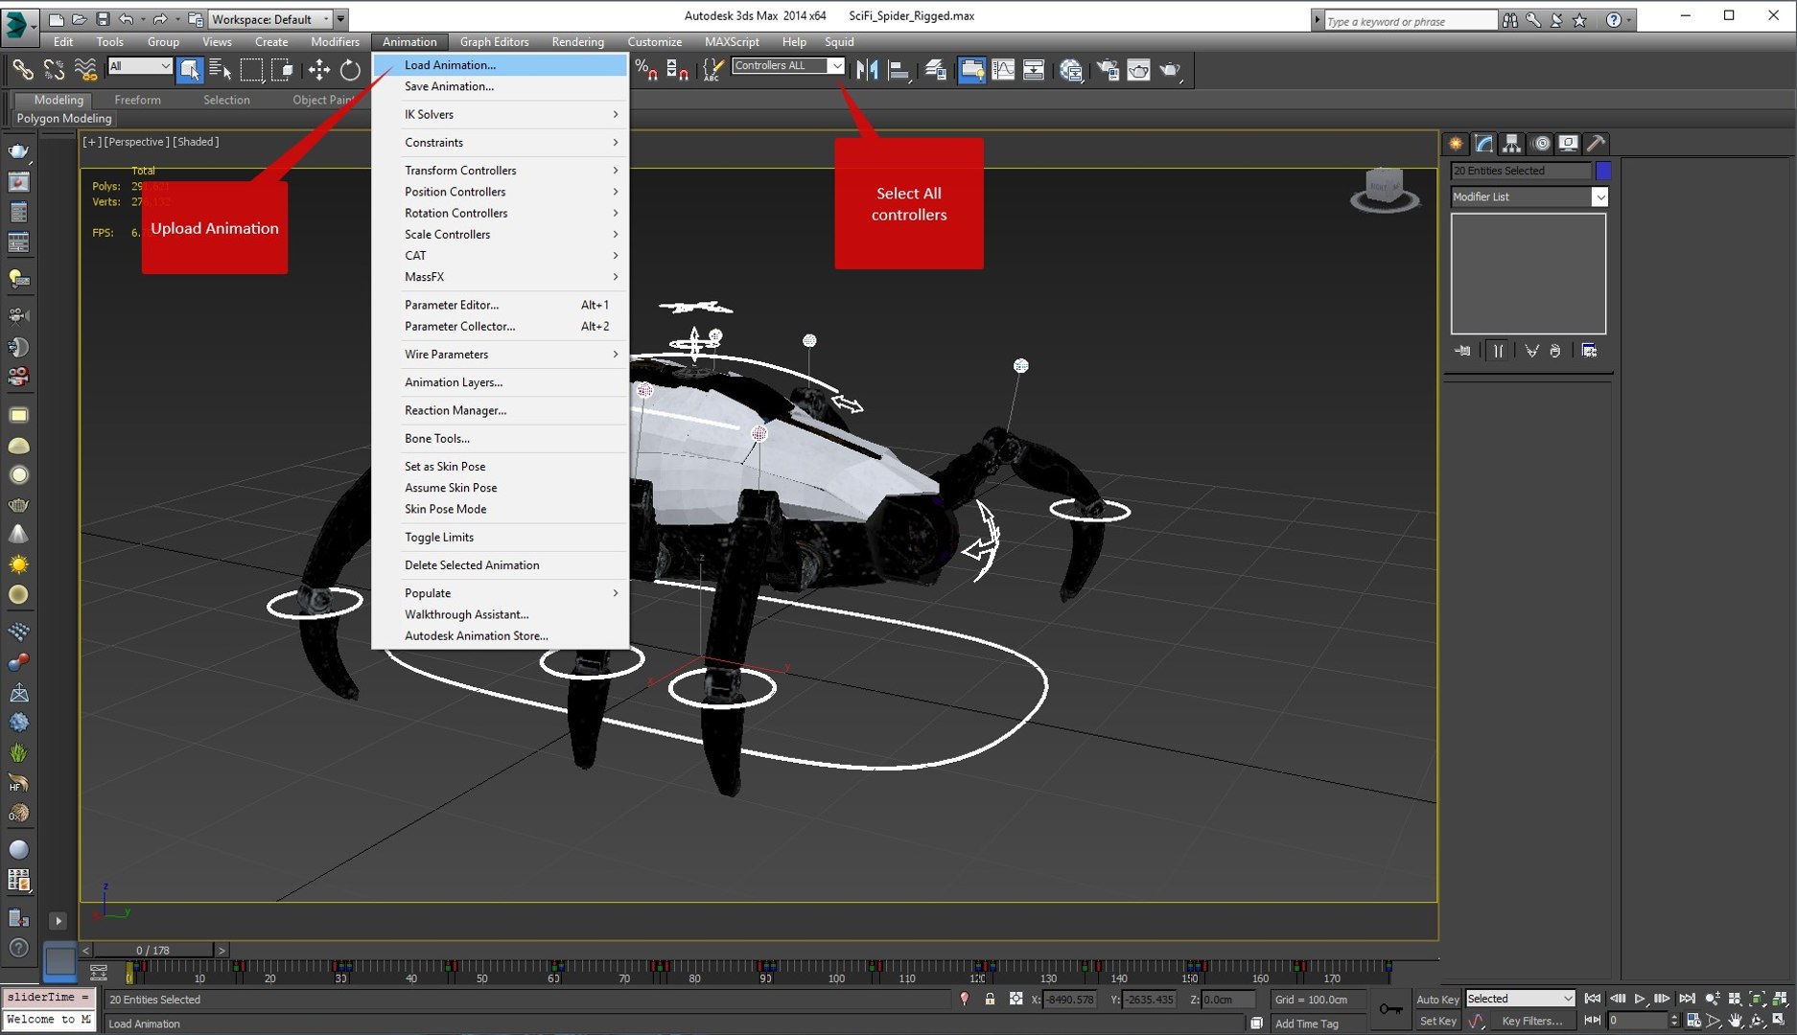The width and height of the screenshot is (1797, 1035).
Task: Jump to the Go to Start button
Action: [x=1593, y=999]
